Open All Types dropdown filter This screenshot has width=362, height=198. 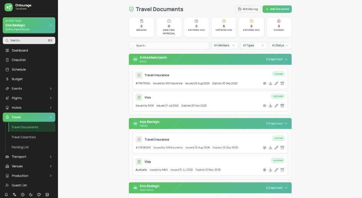coord(253,45)
